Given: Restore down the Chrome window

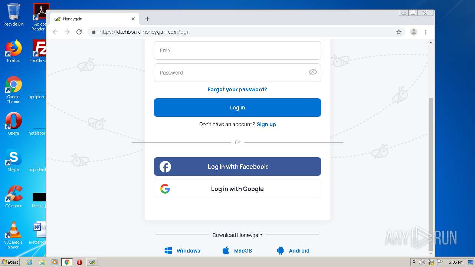Looking at the screenshot, I should click(413, 13).
